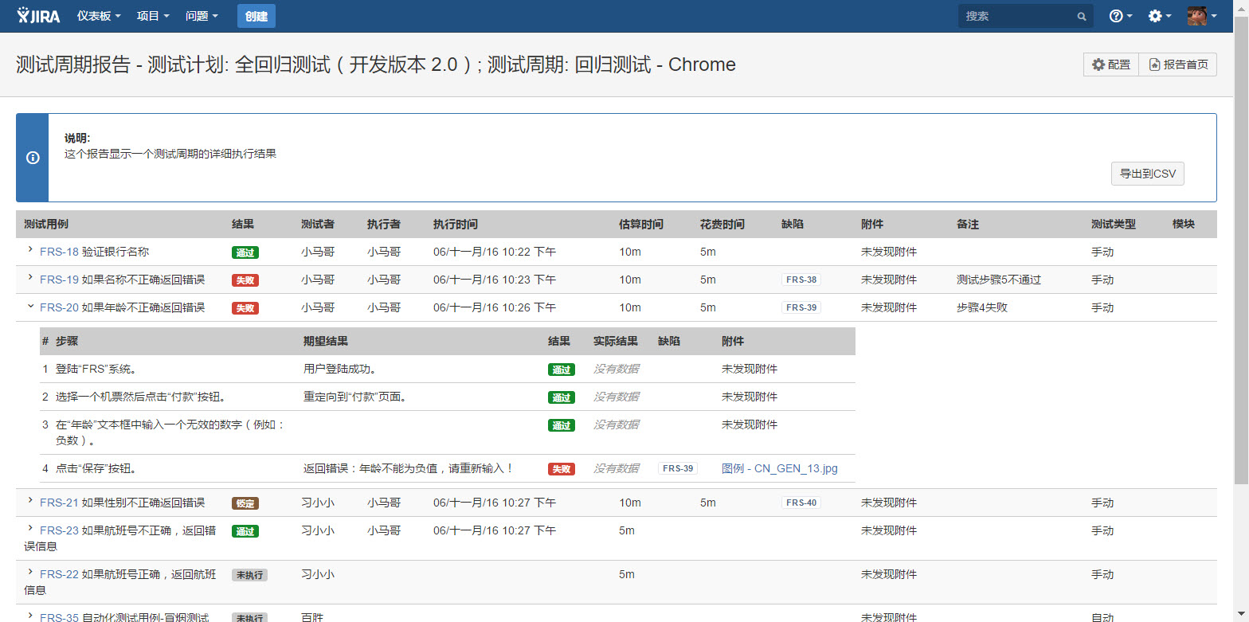The height and width of the screenshot is (622, 1249).
Task: Open the FRS-19 issue link
Action: click(59, 280)
